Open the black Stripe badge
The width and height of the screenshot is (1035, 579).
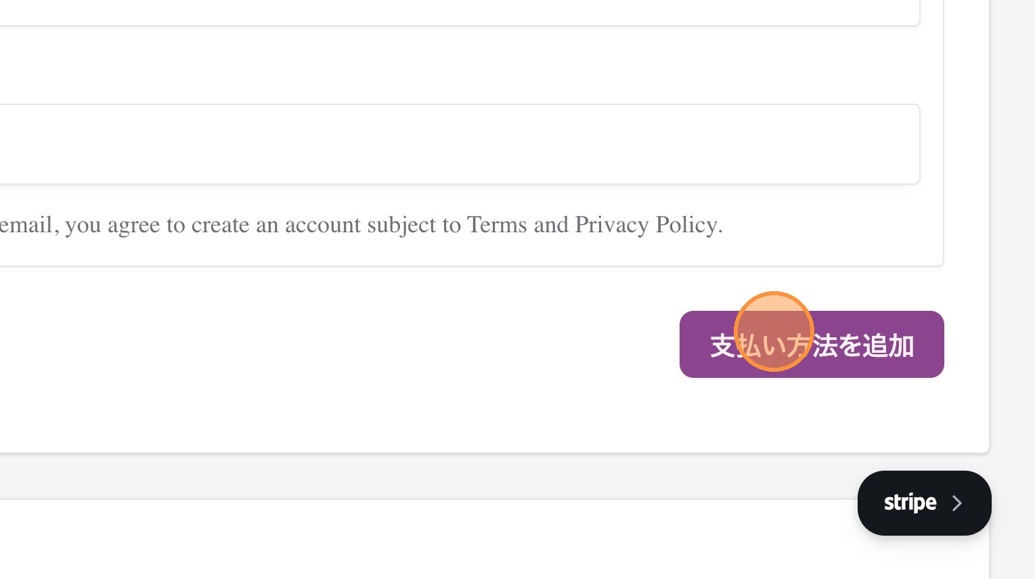[x=923, y=502]
